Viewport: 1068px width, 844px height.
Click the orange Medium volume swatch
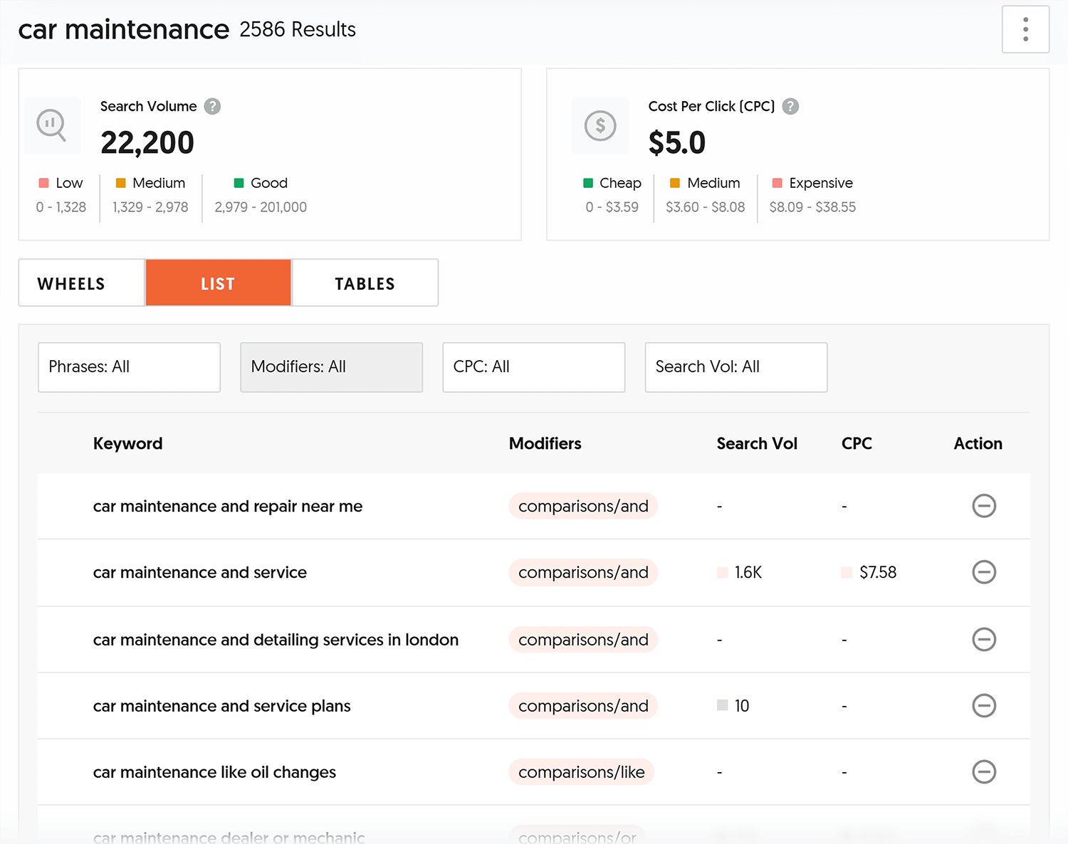(121, 183)
